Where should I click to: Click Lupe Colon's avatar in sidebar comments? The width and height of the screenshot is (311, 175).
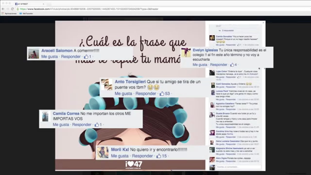(212, 72)
